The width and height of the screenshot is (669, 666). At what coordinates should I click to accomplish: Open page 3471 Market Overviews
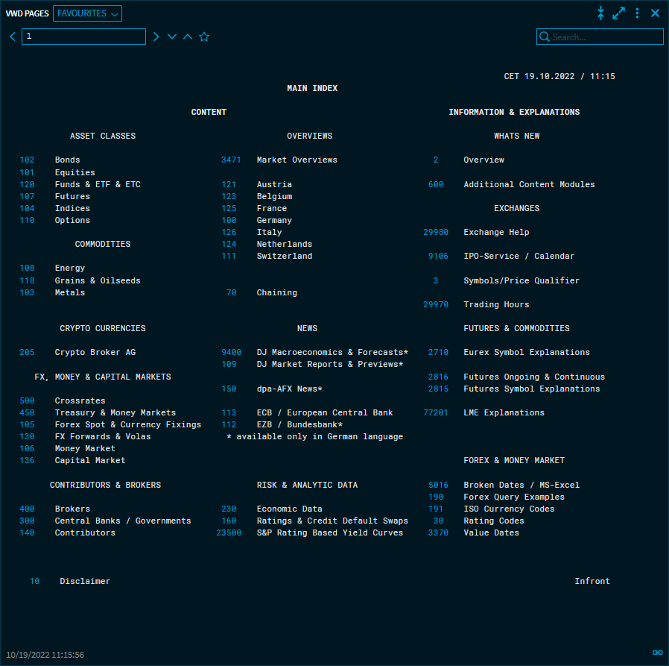click(231, 160)
